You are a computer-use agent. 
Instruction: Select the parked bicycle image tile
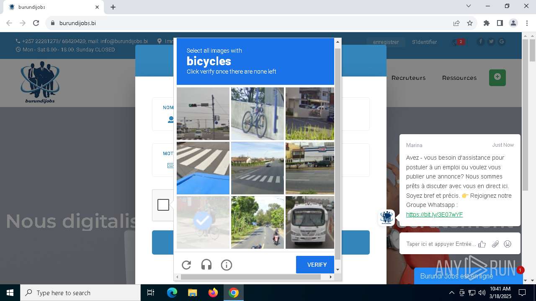tap(258, 114)
